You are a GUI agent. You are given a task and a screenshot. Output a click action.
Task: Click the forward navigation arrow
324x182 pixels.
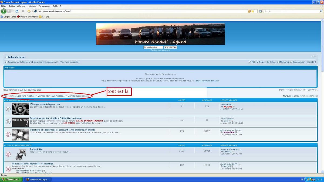pyautogui.click(x=9, y=11)
